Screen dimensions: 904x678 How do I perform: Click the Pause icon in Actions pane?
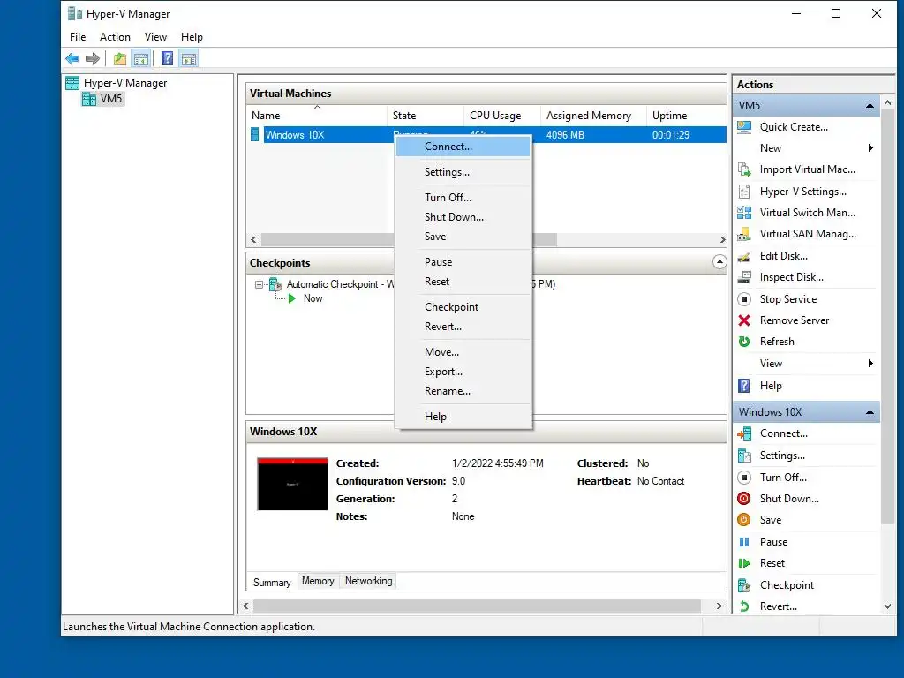[x=744, y=542]
